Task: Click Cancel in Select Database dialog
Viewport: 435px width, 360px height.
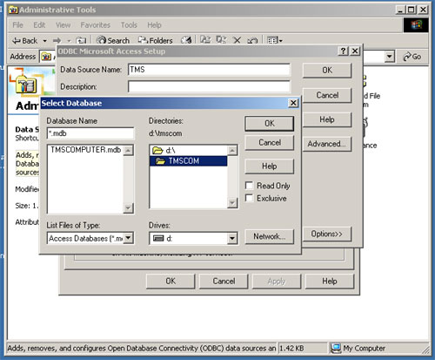Action: [x=270, y=143]
